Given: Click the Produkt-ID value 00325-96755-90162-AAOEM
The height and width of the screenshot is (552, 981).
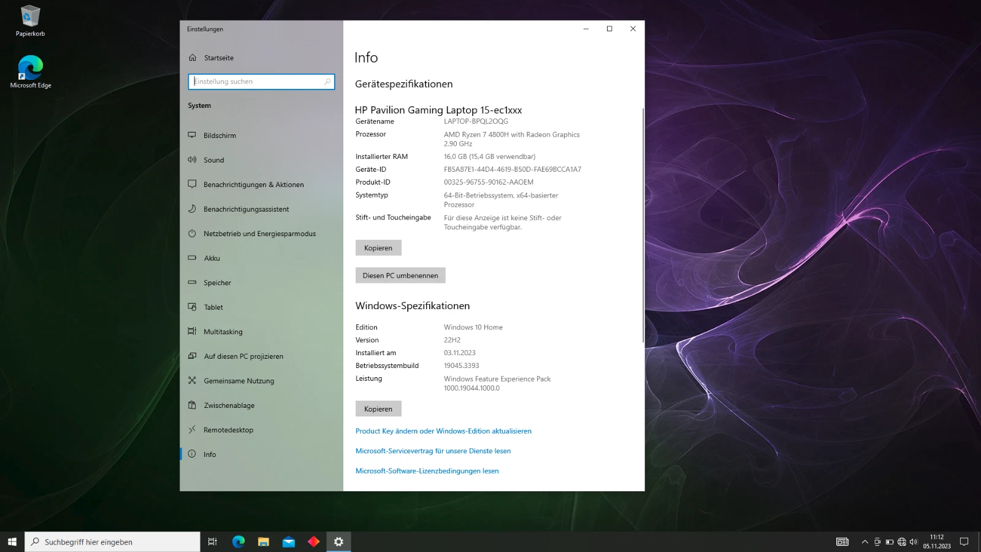Looking at the screenshot, I should (489, 182).
